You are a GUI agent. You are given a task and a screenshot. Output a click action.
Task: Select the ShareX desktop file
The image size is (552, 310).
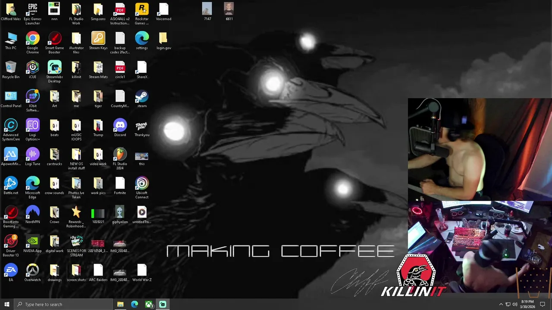[142, 68]
